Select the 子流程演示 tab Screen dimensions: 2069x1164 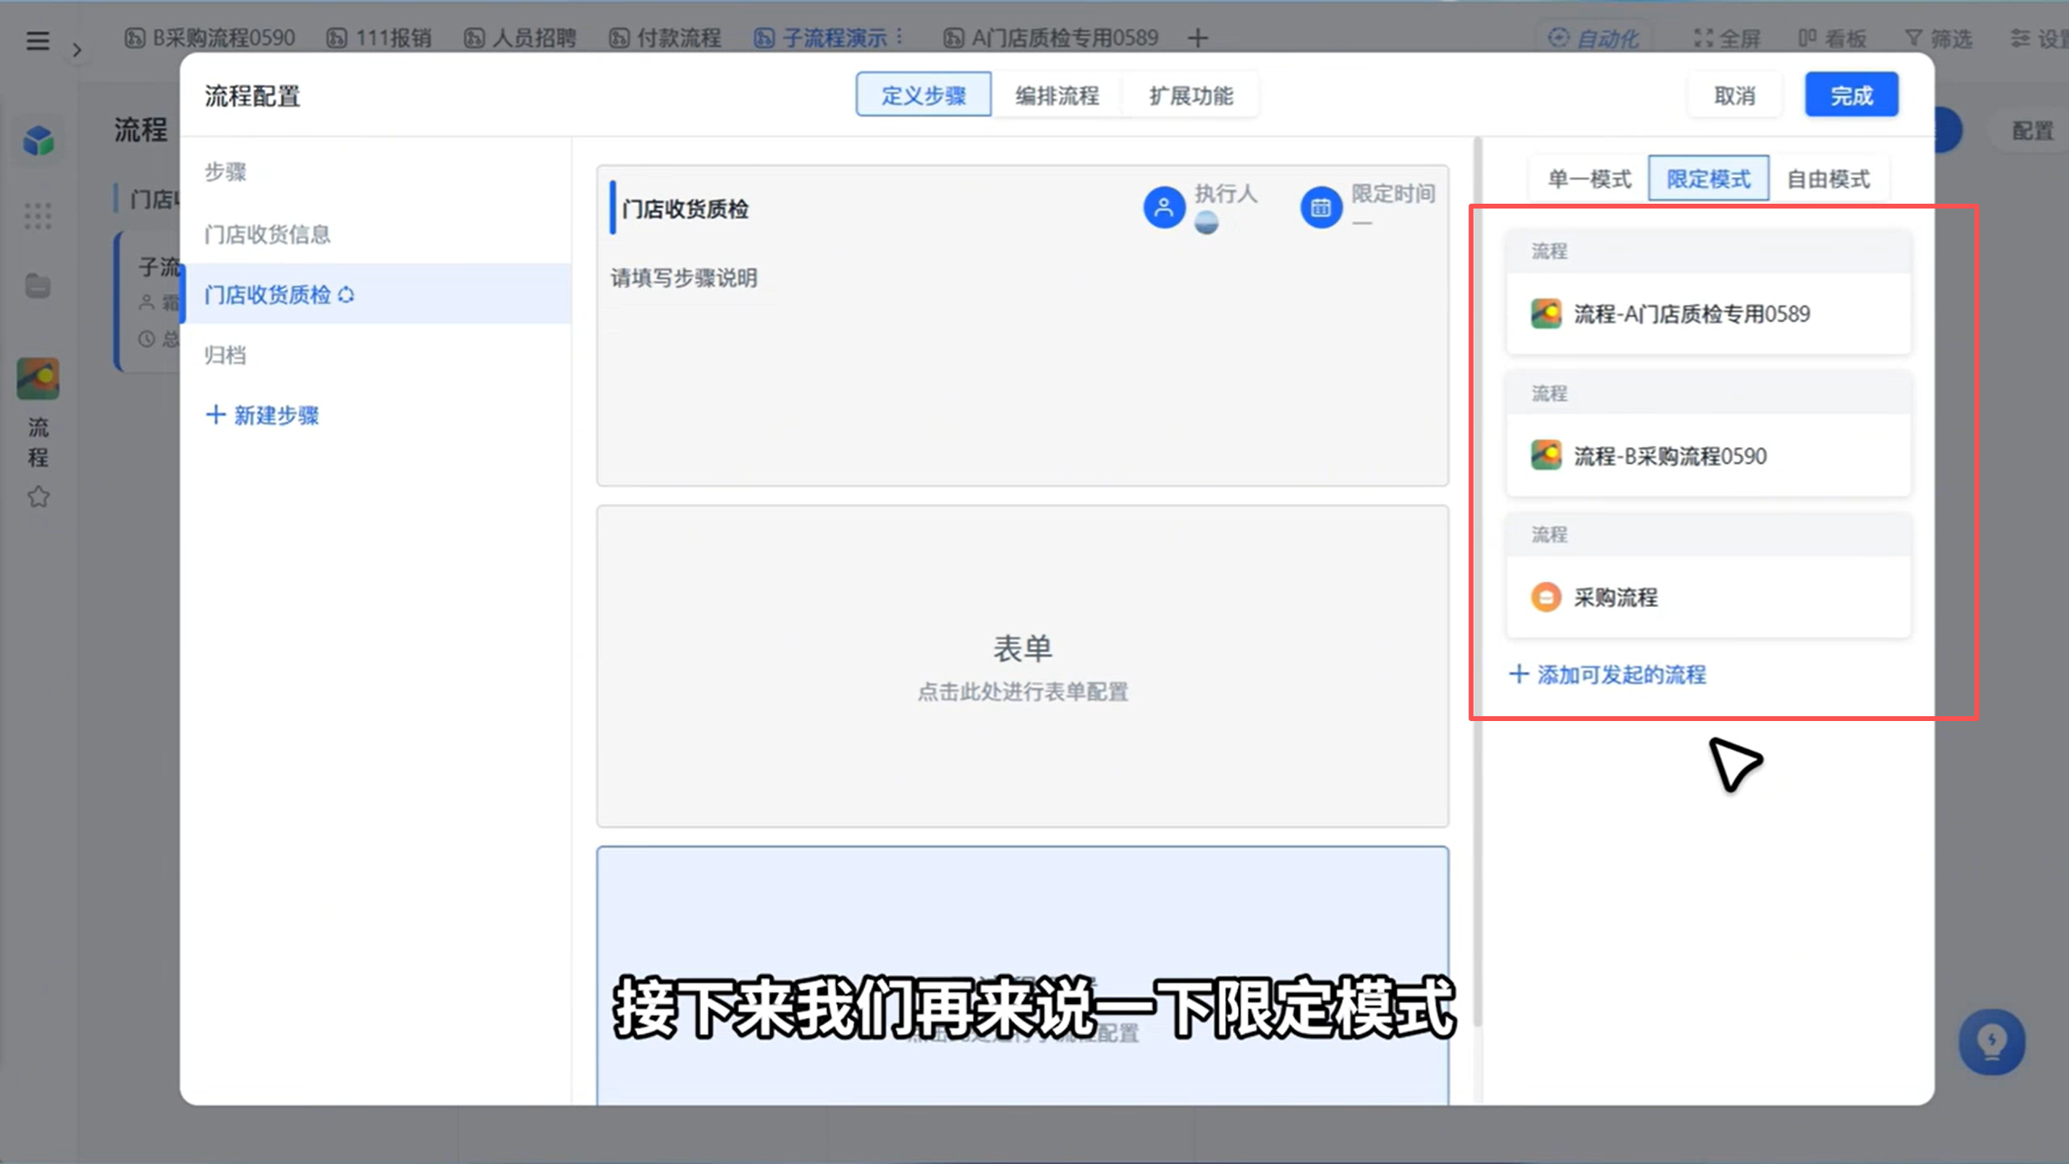[x=821, y=38]
